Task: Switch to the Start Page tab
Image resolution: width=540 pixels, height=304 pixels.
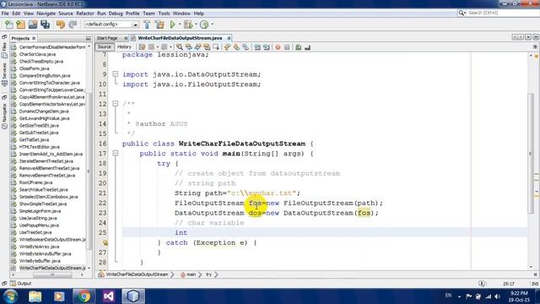Action: (x=107, y=38)
